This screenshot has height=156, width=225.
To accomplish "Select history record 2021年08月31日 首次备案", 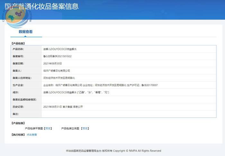I will coord(58,107).
